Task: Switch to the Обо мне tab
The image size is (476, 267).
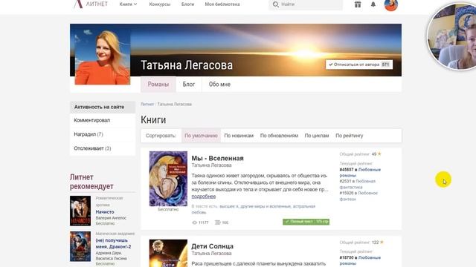Action: tap(219, 84)
